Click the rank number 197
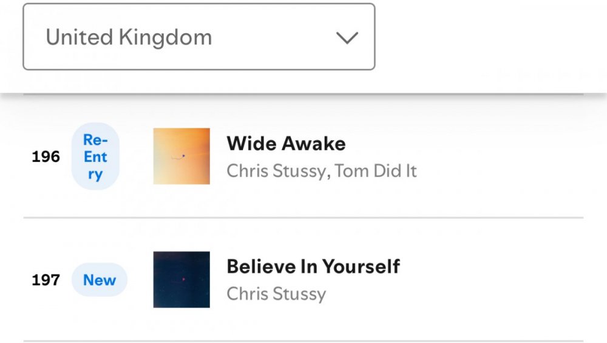607x343 pixels. click(x=46, y=280)
